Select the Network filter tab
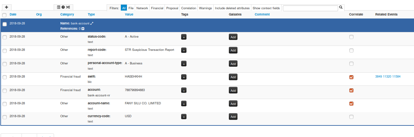414x137 pixels. pos(142,8)
